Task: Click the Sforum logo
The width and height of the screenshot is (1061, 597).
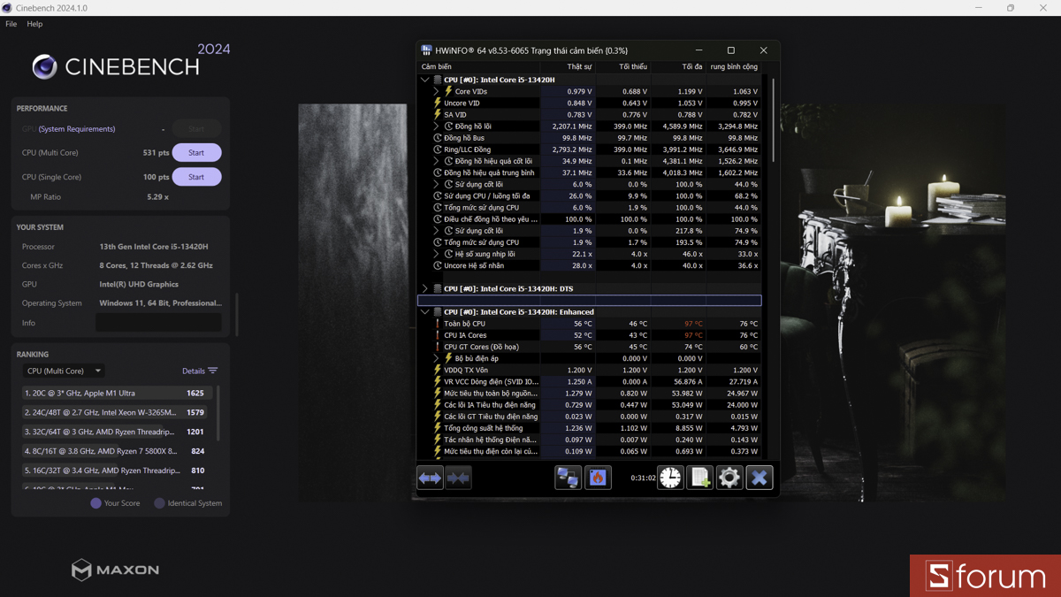Action: pos(985,576)
